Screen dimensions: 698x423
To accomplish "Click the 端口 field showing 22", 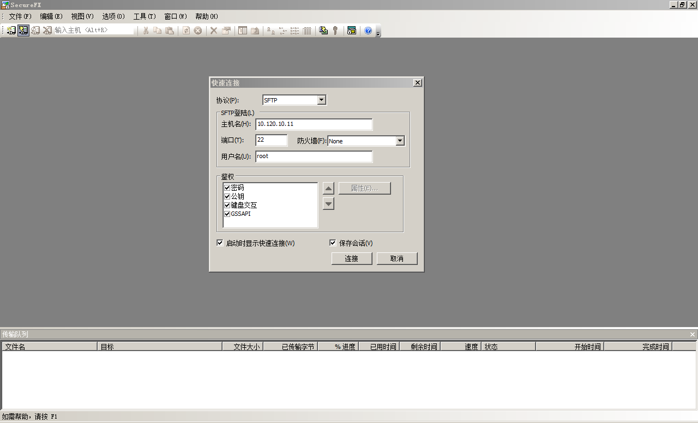I will [271, 140].
